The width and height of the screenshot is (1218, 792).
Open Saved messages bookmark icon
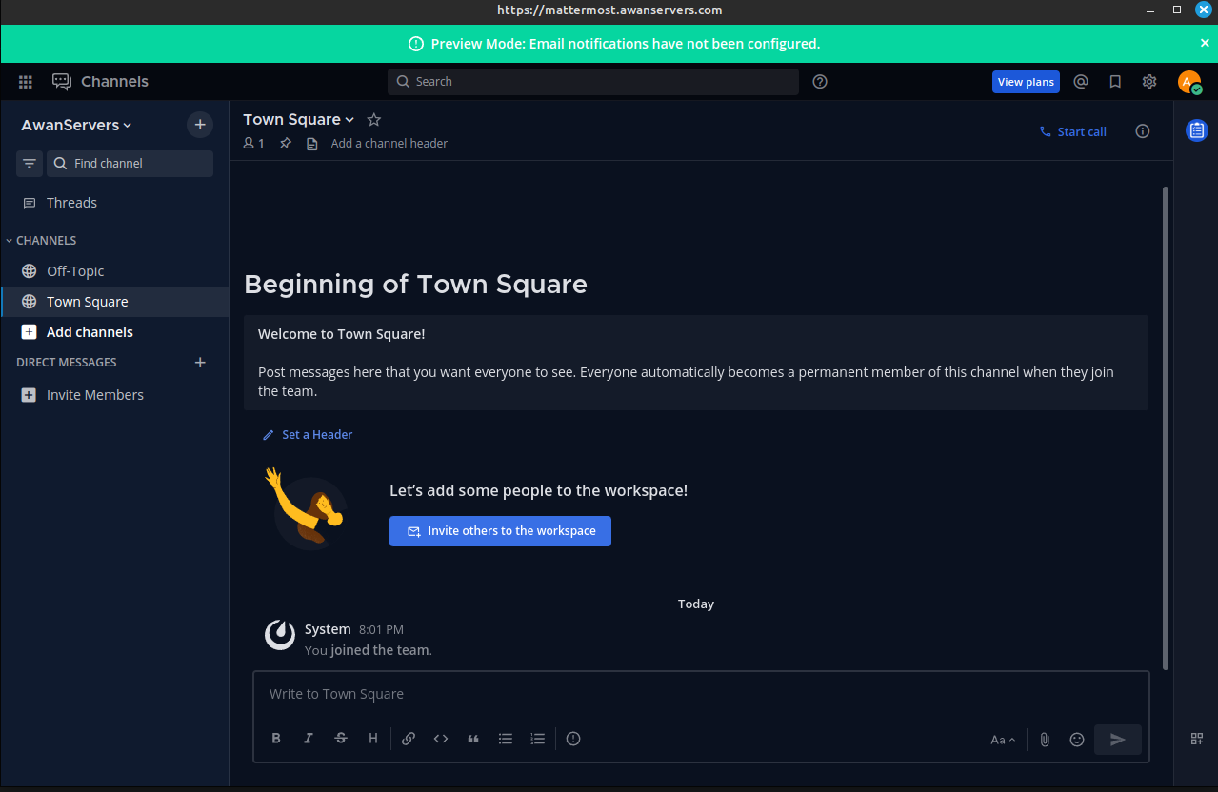click(x=1115, y=82)
